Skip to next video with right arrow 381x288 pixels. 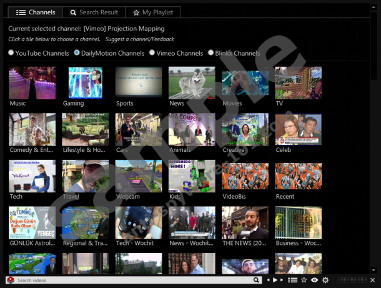tap(281, 281)
